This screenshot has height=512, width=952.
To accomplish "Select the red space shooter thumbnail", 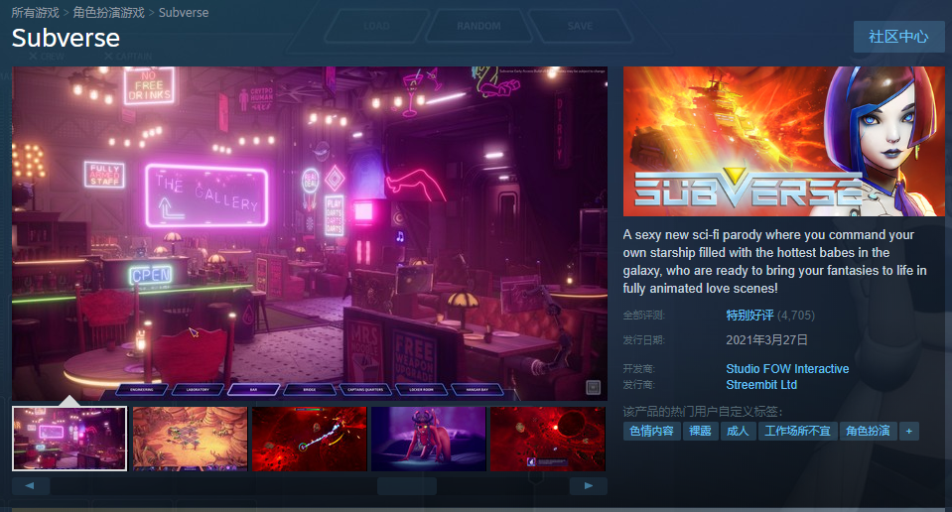I will (x=310, y=439).
